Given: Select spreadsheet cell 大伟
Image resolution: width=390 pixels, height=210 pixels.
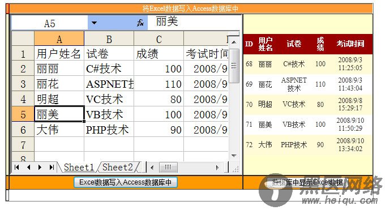Looking at the screenshot, I should [x=59, y=130].
